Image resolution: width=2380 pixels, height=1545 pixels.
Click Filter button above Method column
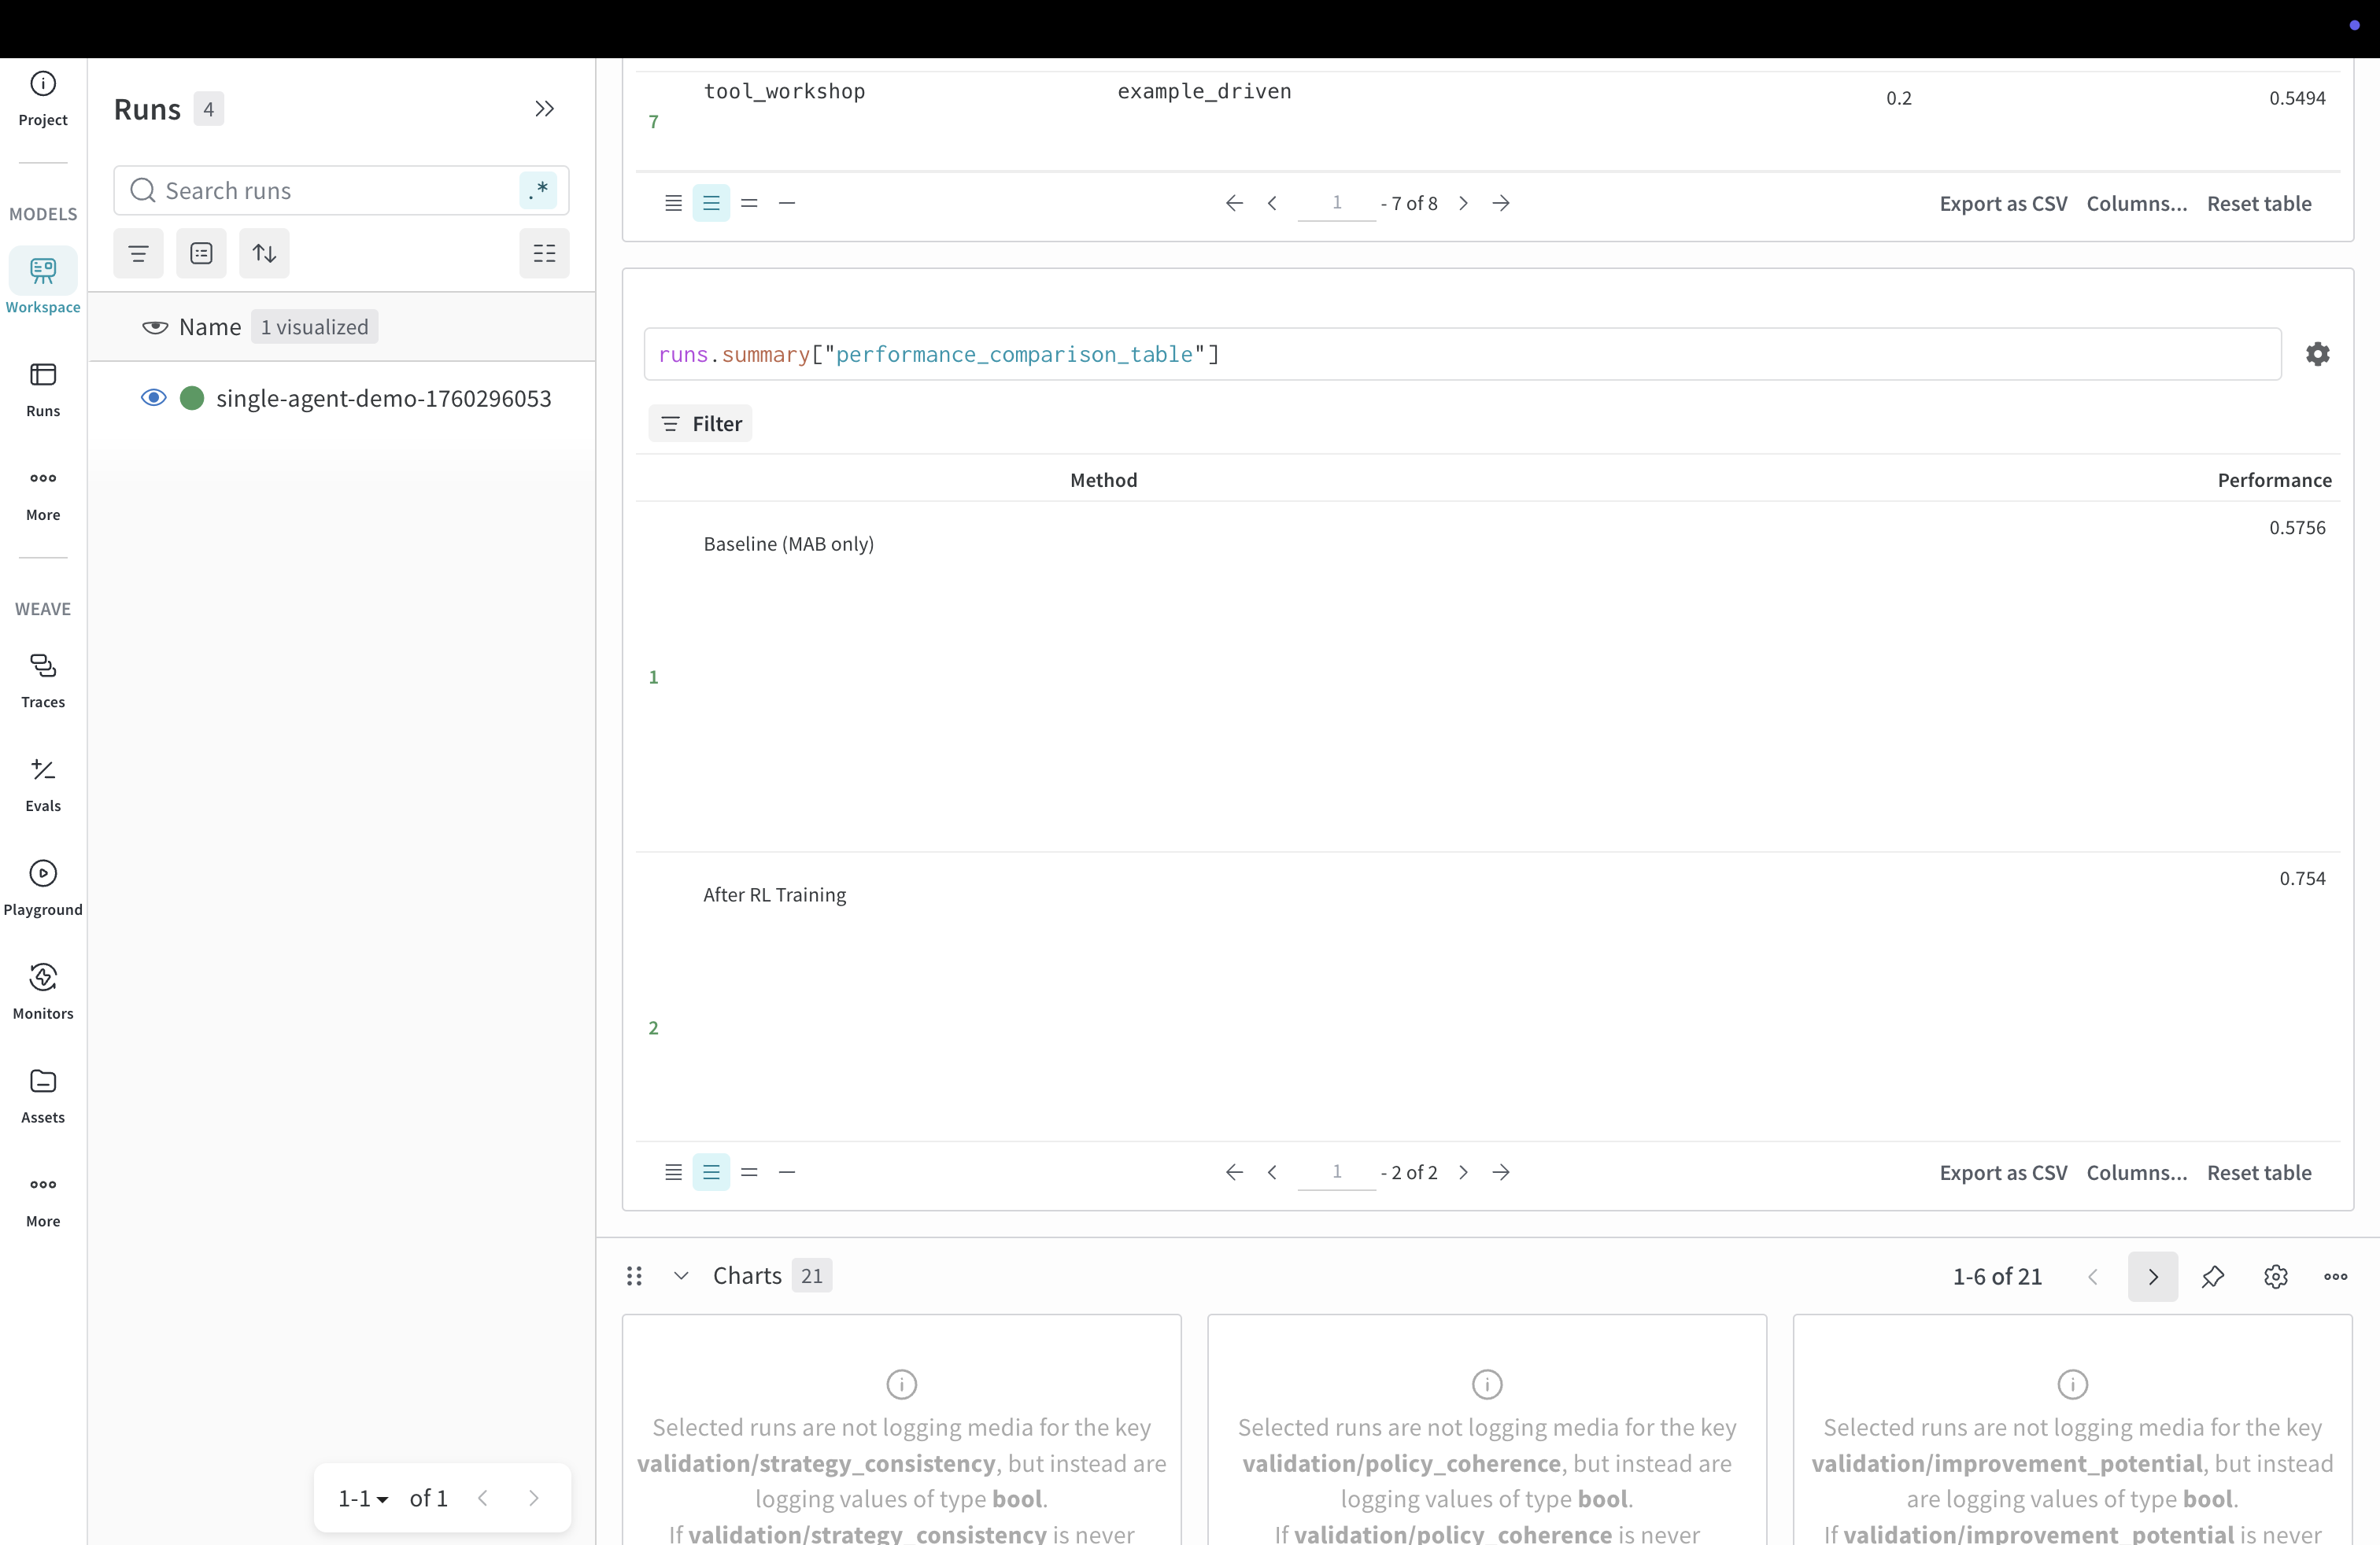pos(700,424)
